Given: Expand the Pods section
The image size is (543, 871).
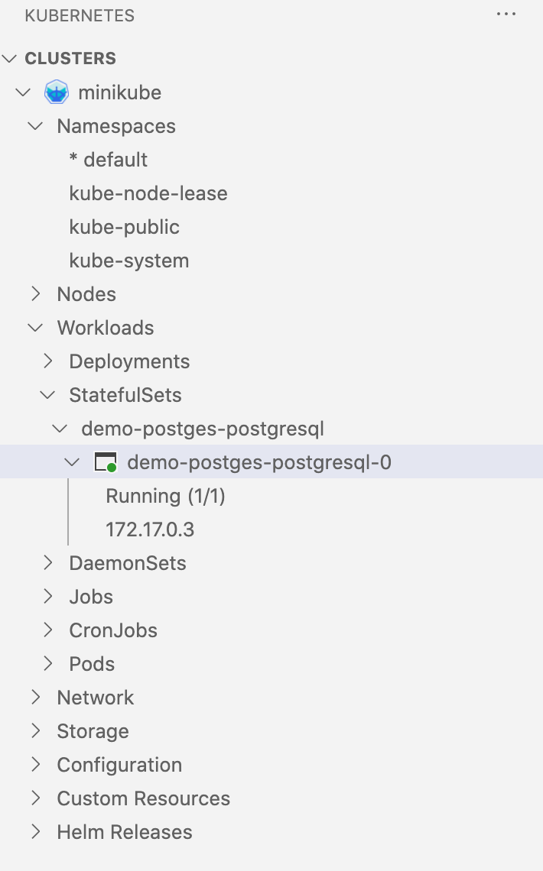Looking at the screenshot, I should click(48, 664).
